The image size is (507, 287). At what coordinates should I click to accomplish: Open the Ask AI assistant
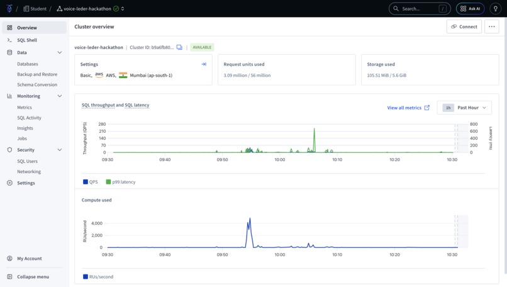[470, 9]
